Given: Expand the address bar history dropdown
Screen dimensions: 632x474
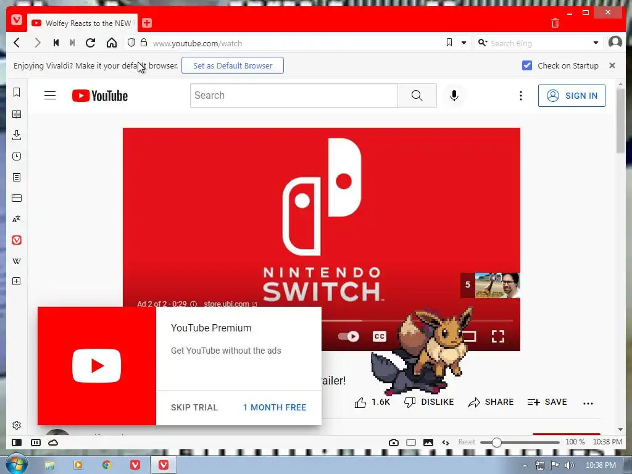Looking at the screenshot, I should 464,43.
